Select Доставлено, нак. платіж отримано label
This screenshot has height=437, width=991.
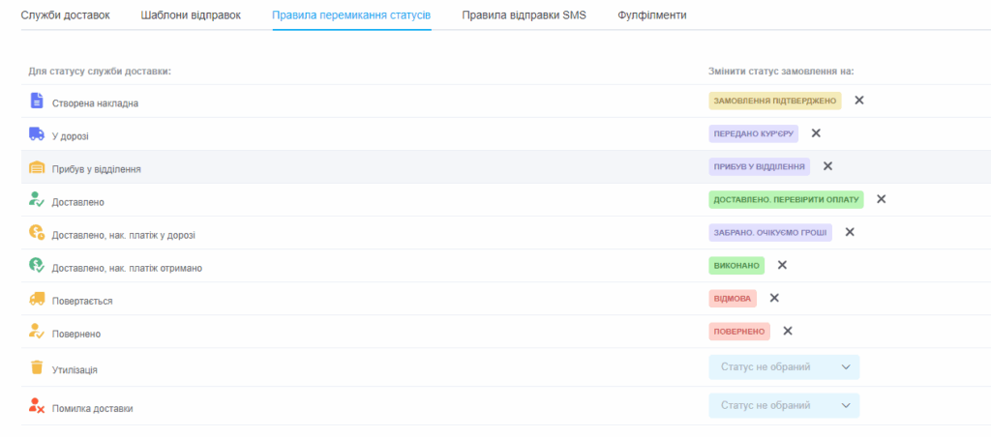point(127,268)
